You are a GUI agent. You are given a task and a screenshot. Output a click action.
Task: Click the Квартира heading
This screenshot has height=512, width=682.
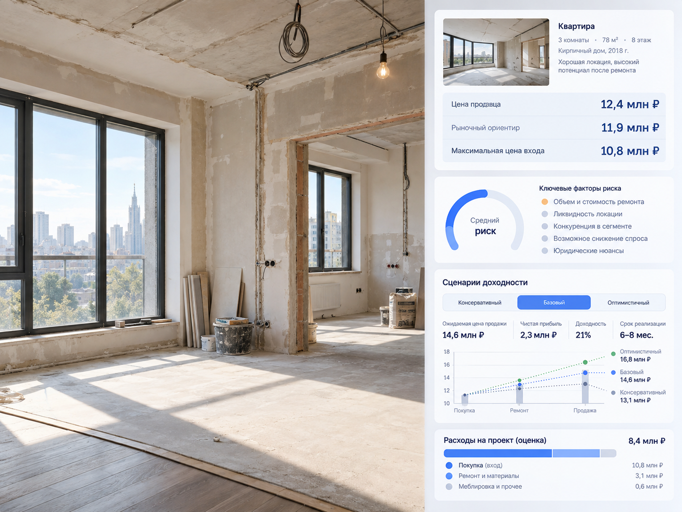[576, 26]
